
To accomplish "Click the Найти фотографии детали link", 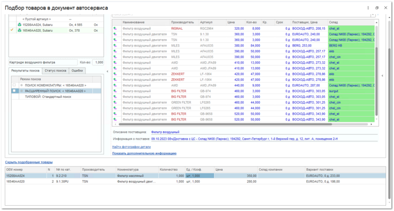I will [132, 147].
